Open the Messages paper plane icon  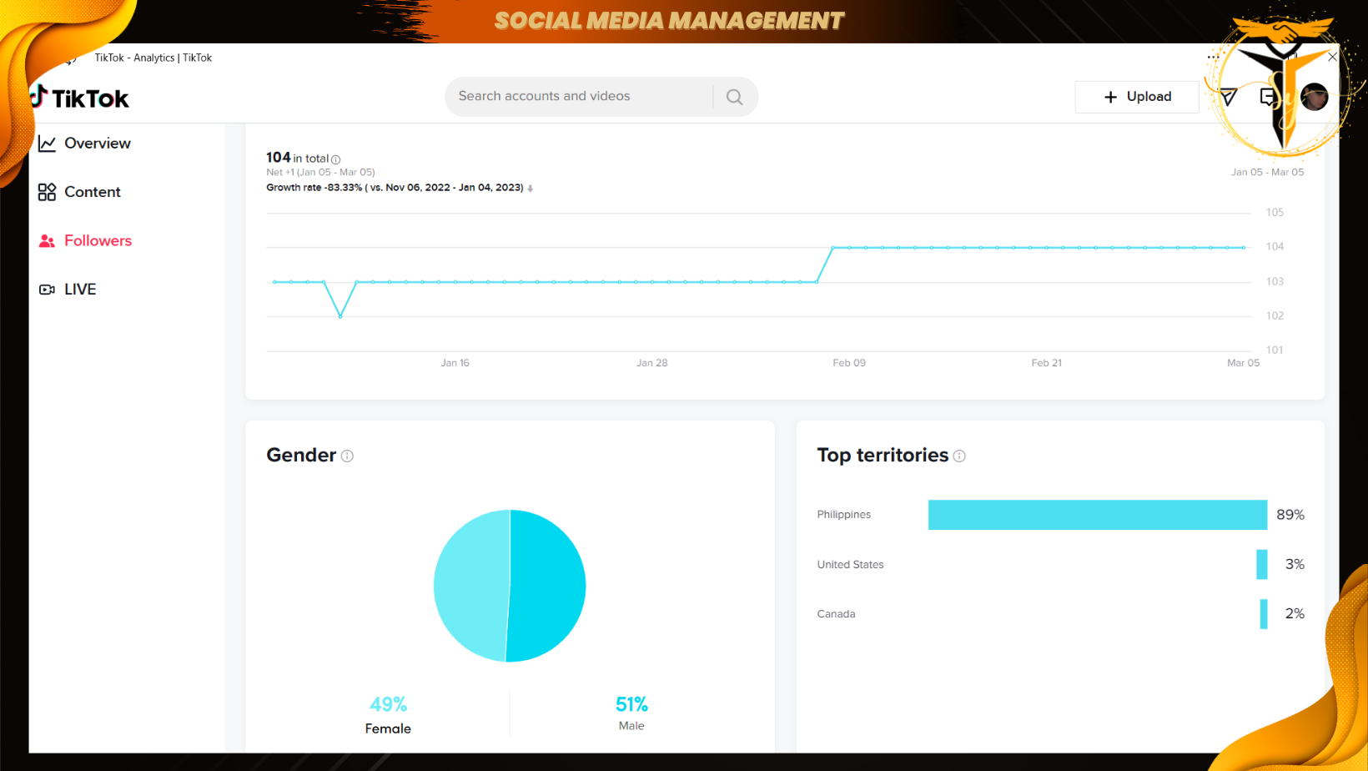(x=1228, y=97)
